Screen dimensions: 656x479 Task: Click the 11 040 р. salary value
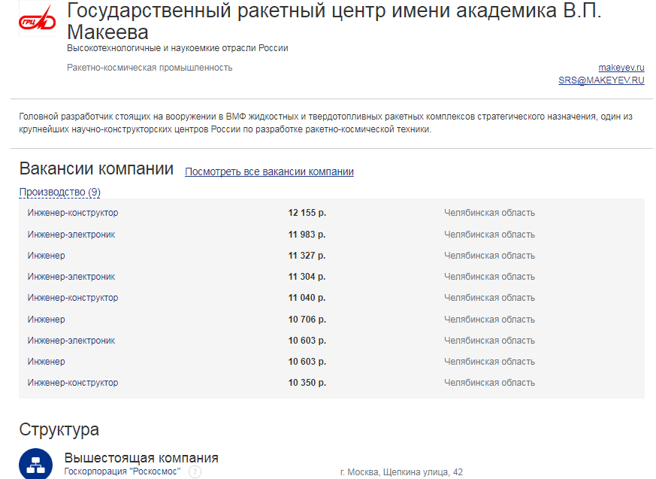click(307, 298)
